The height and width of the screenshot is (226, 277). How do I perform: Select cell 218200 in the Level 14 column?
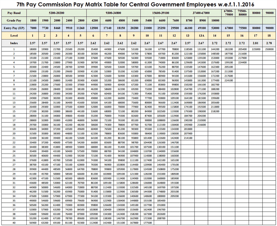tap(215, 111)
